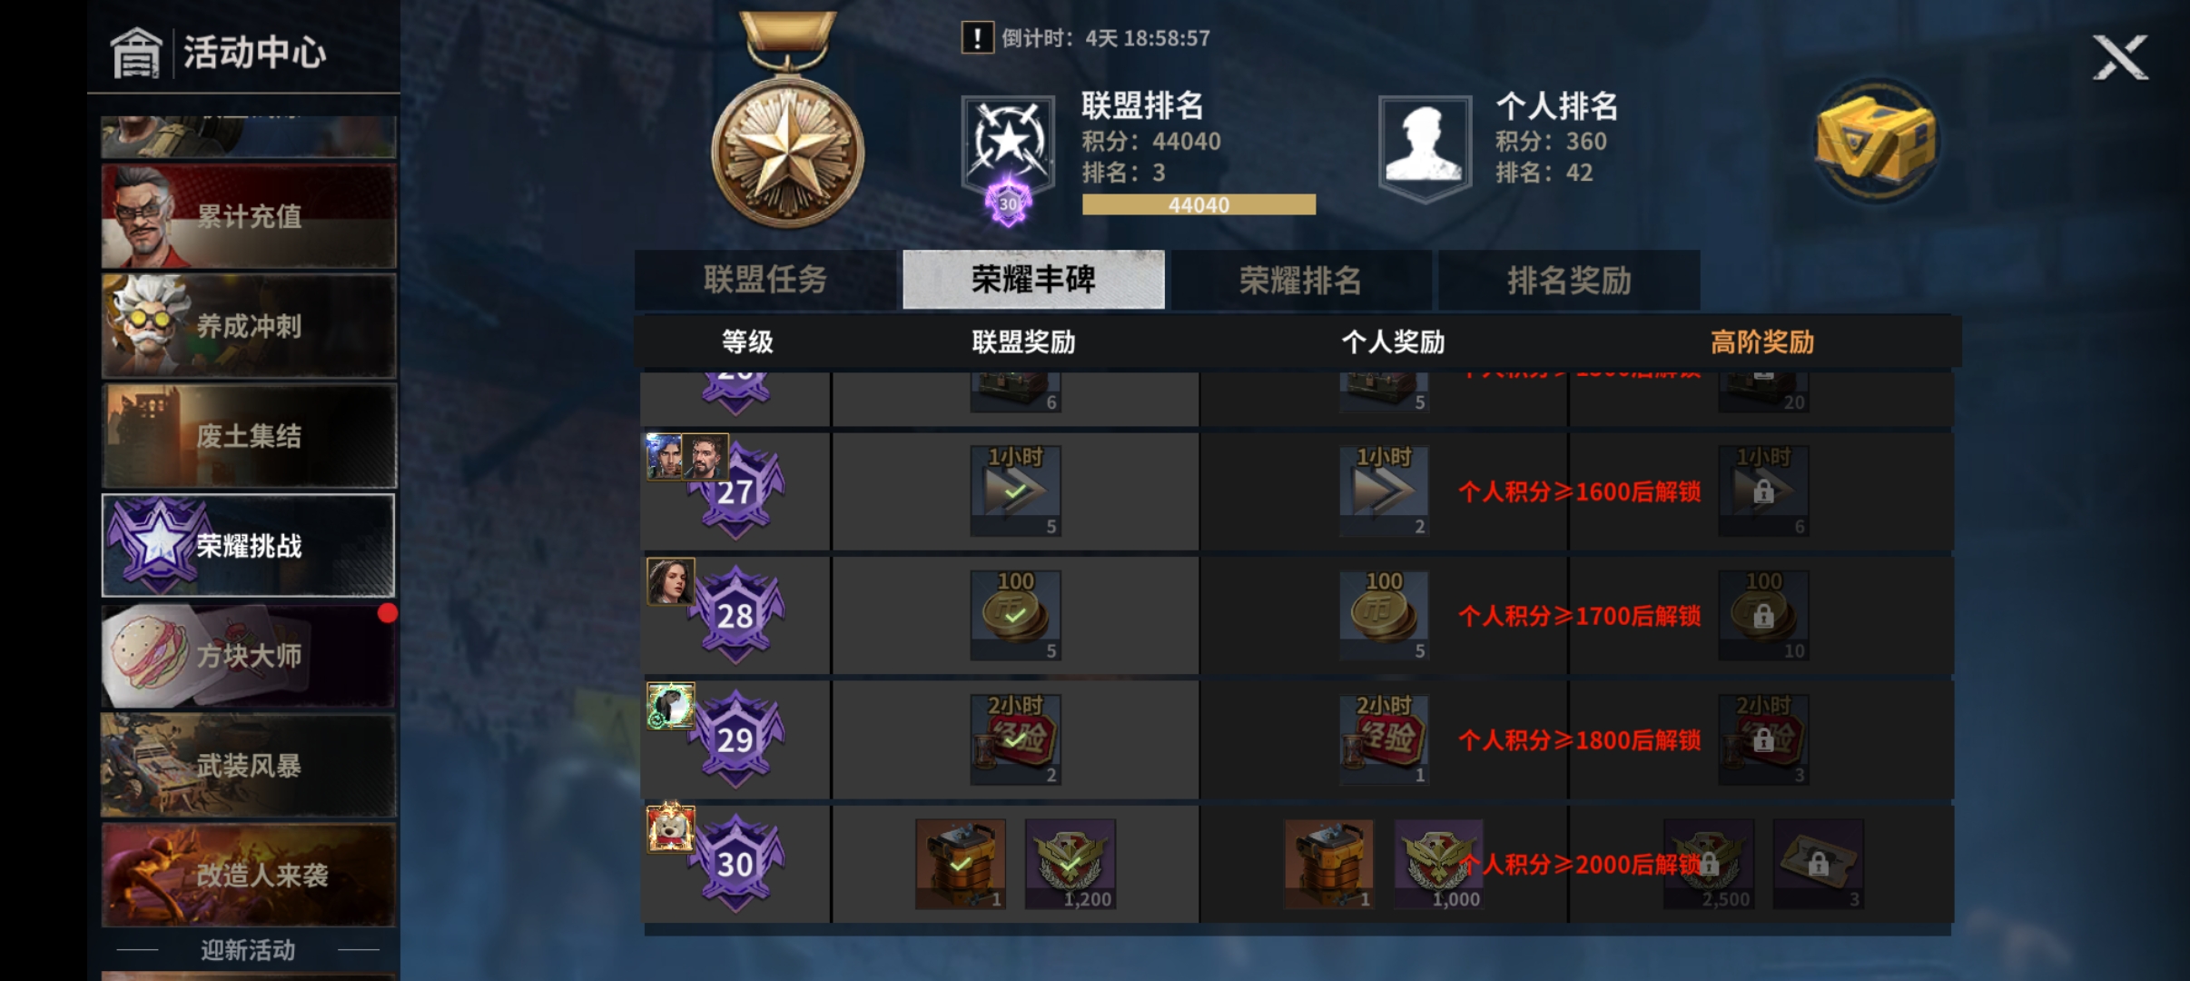Tap locked level 30 advanced 2,500 medal reward

coord(1708,864)
